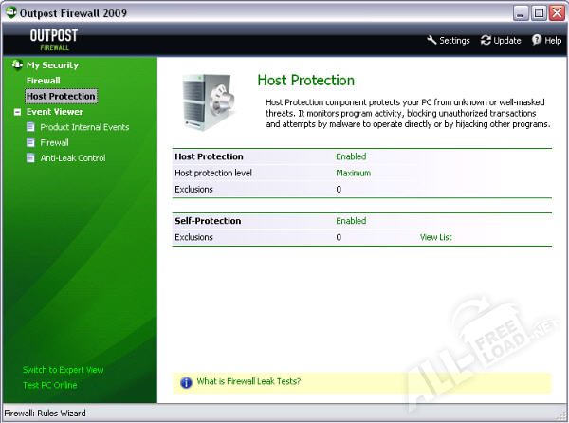Viewport: 569px width, 423px height.
Task: Click the Anti-Leak Control document icon
Action: pyautogui.click(x=31, y=158)
